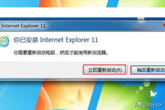
Task: Click the white butterfly on the wallpaper
Action: tap(153, 94)
